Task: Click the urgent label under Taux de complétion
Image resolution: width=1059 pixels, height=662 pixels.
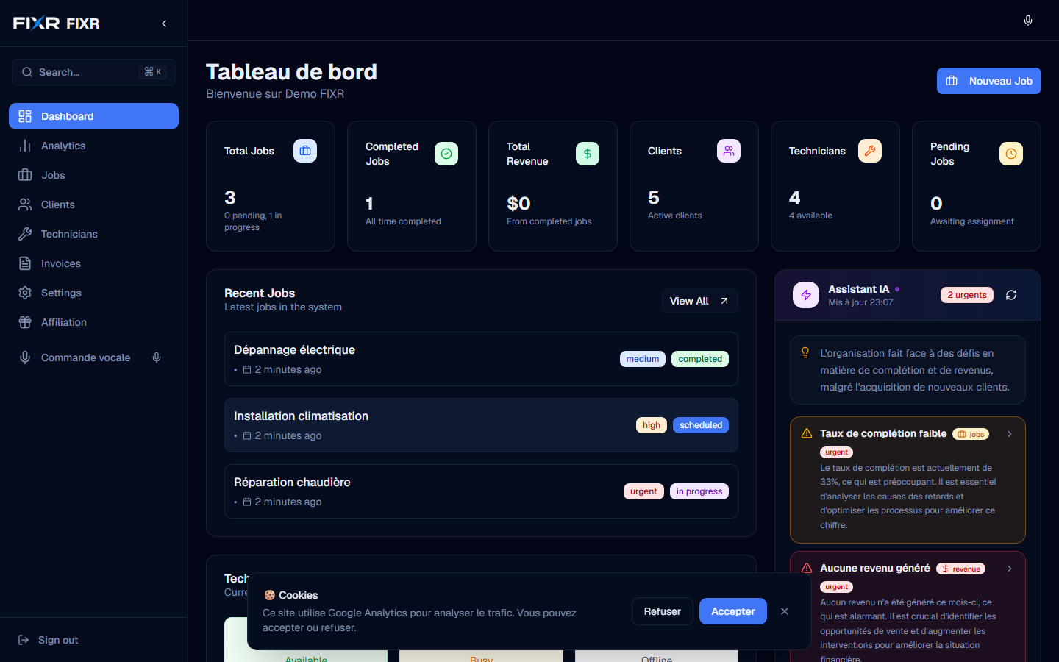Action: 836,452
